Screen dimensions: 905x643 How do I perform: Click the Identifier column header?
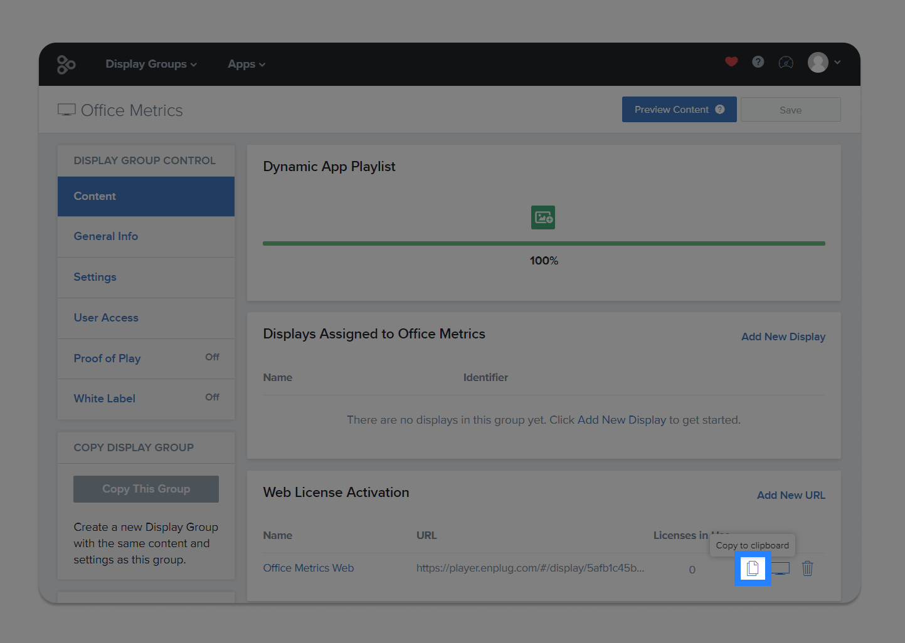coord(485,377)
